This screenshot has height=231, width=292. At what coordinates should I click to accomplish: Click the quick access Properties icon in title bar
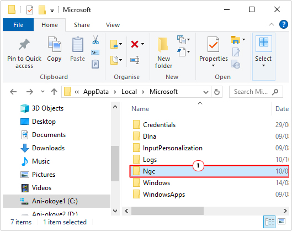tap(30, 10)
